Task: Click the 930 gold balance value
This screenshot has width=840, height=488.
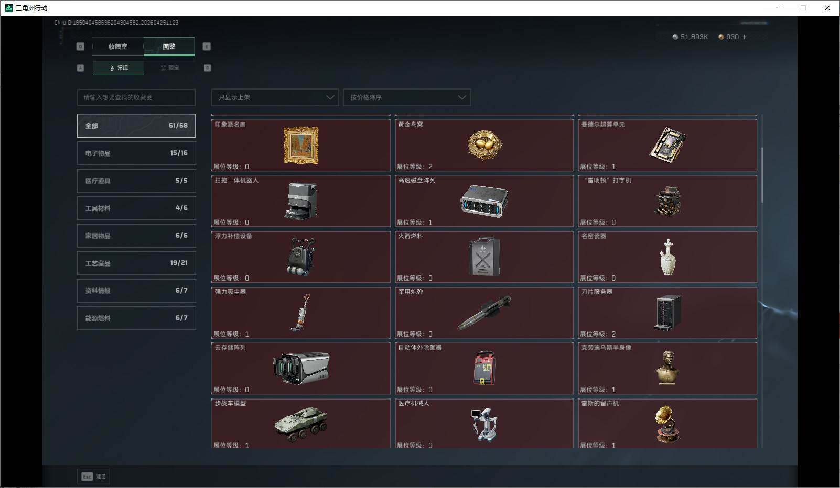Action: 733,37
